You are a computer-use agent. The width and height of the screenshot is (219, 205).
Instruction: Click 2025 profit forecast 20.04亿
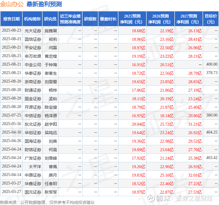138,124
